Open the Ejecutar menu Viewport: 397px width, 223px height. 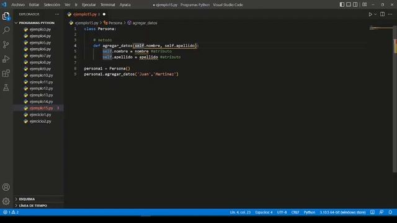(89, 4)
